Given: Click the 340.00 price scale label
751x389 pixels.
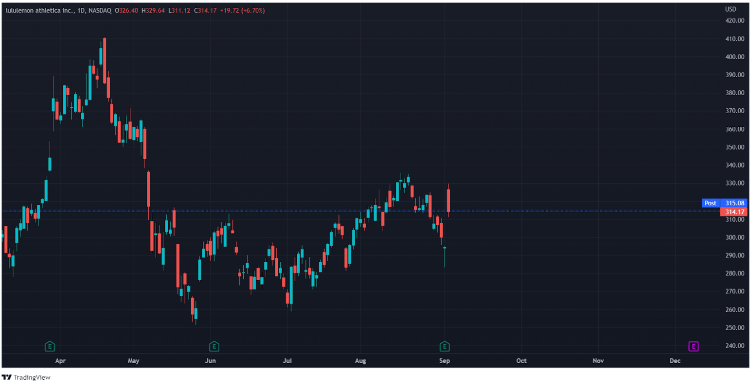Looking at the screenshot, I should click(x=735, y=165).
